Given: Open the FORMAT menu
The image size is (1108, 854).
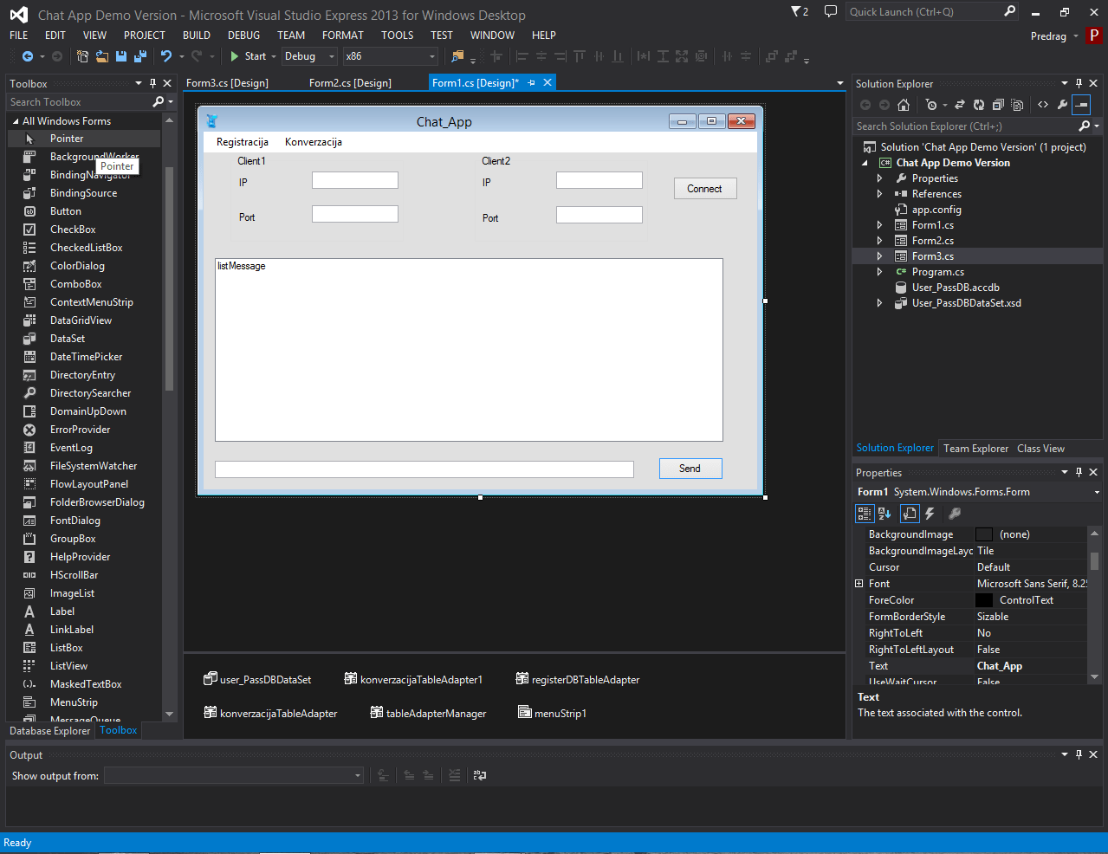Looking at the screenshot, I should (343, 36).
